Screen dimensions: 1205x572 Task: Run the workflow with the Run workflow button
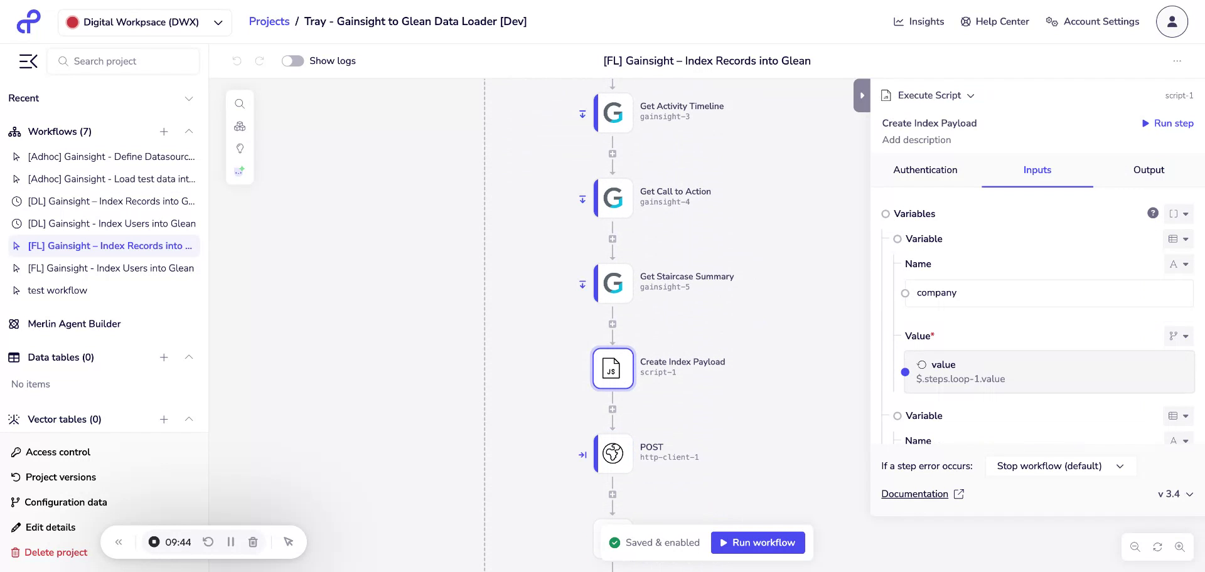tap(758, 542)
